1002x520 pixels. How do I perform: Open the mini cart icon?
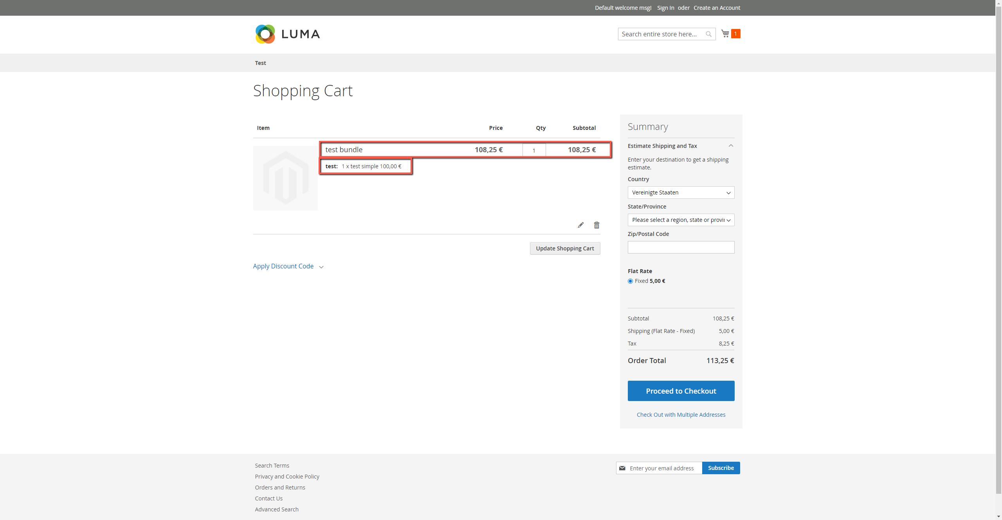[x=724, y=33]
